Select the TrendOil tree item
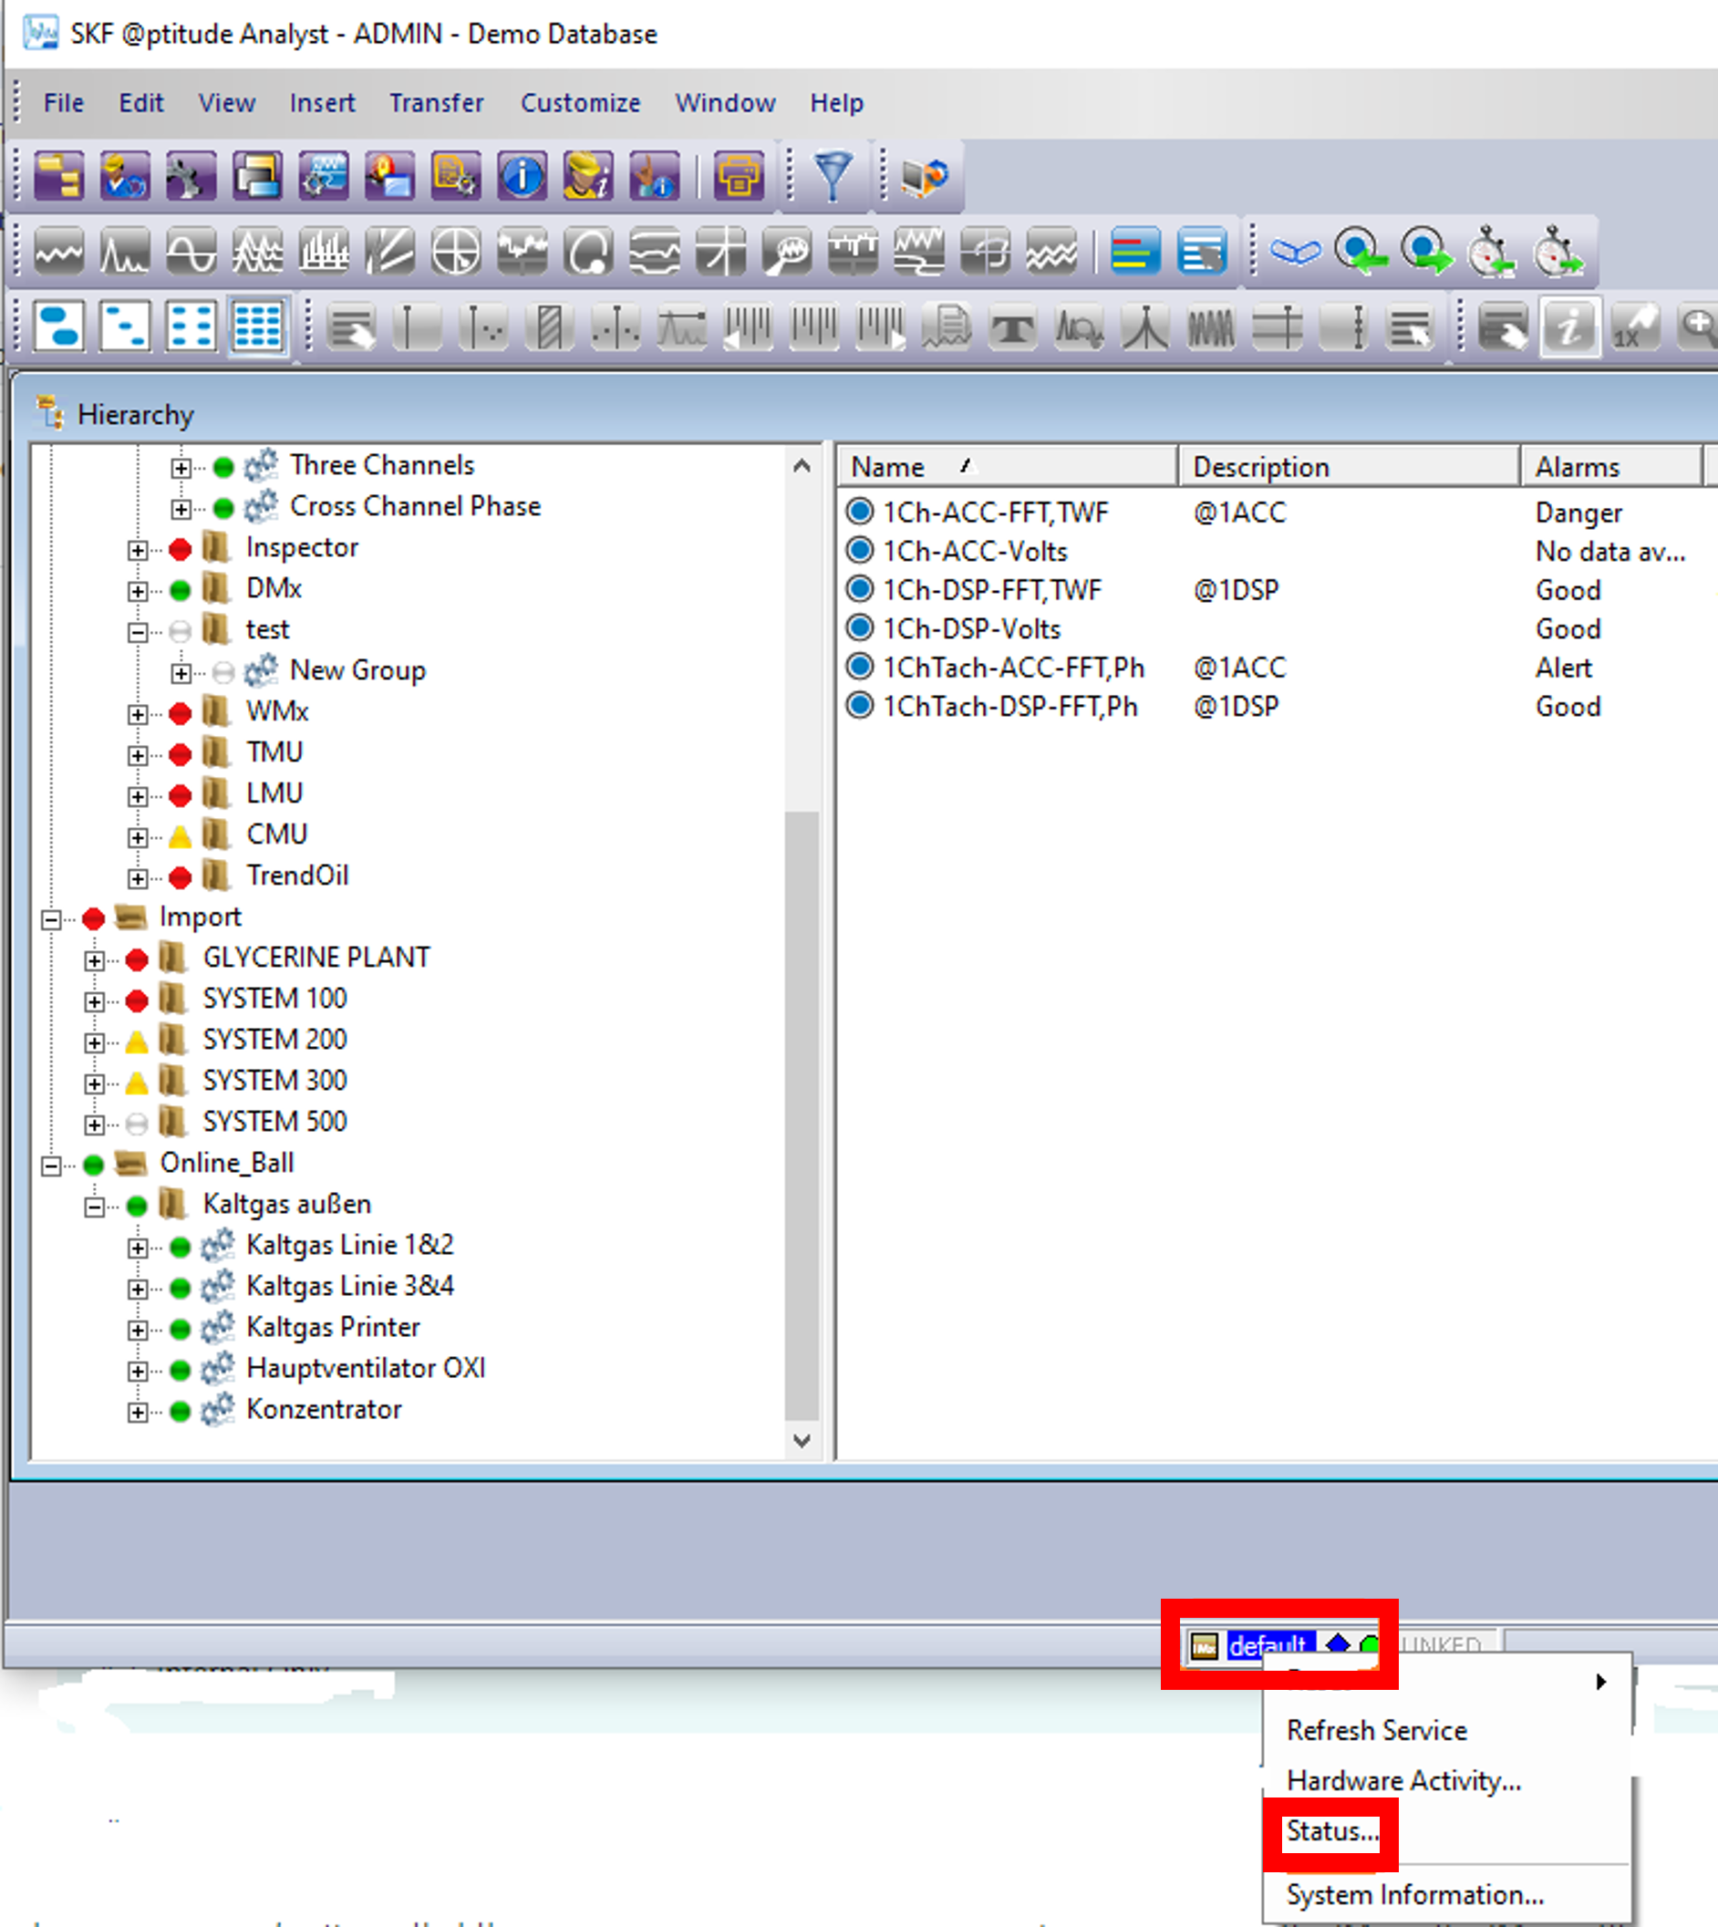1718x1927 pixels. pos(297,875)
